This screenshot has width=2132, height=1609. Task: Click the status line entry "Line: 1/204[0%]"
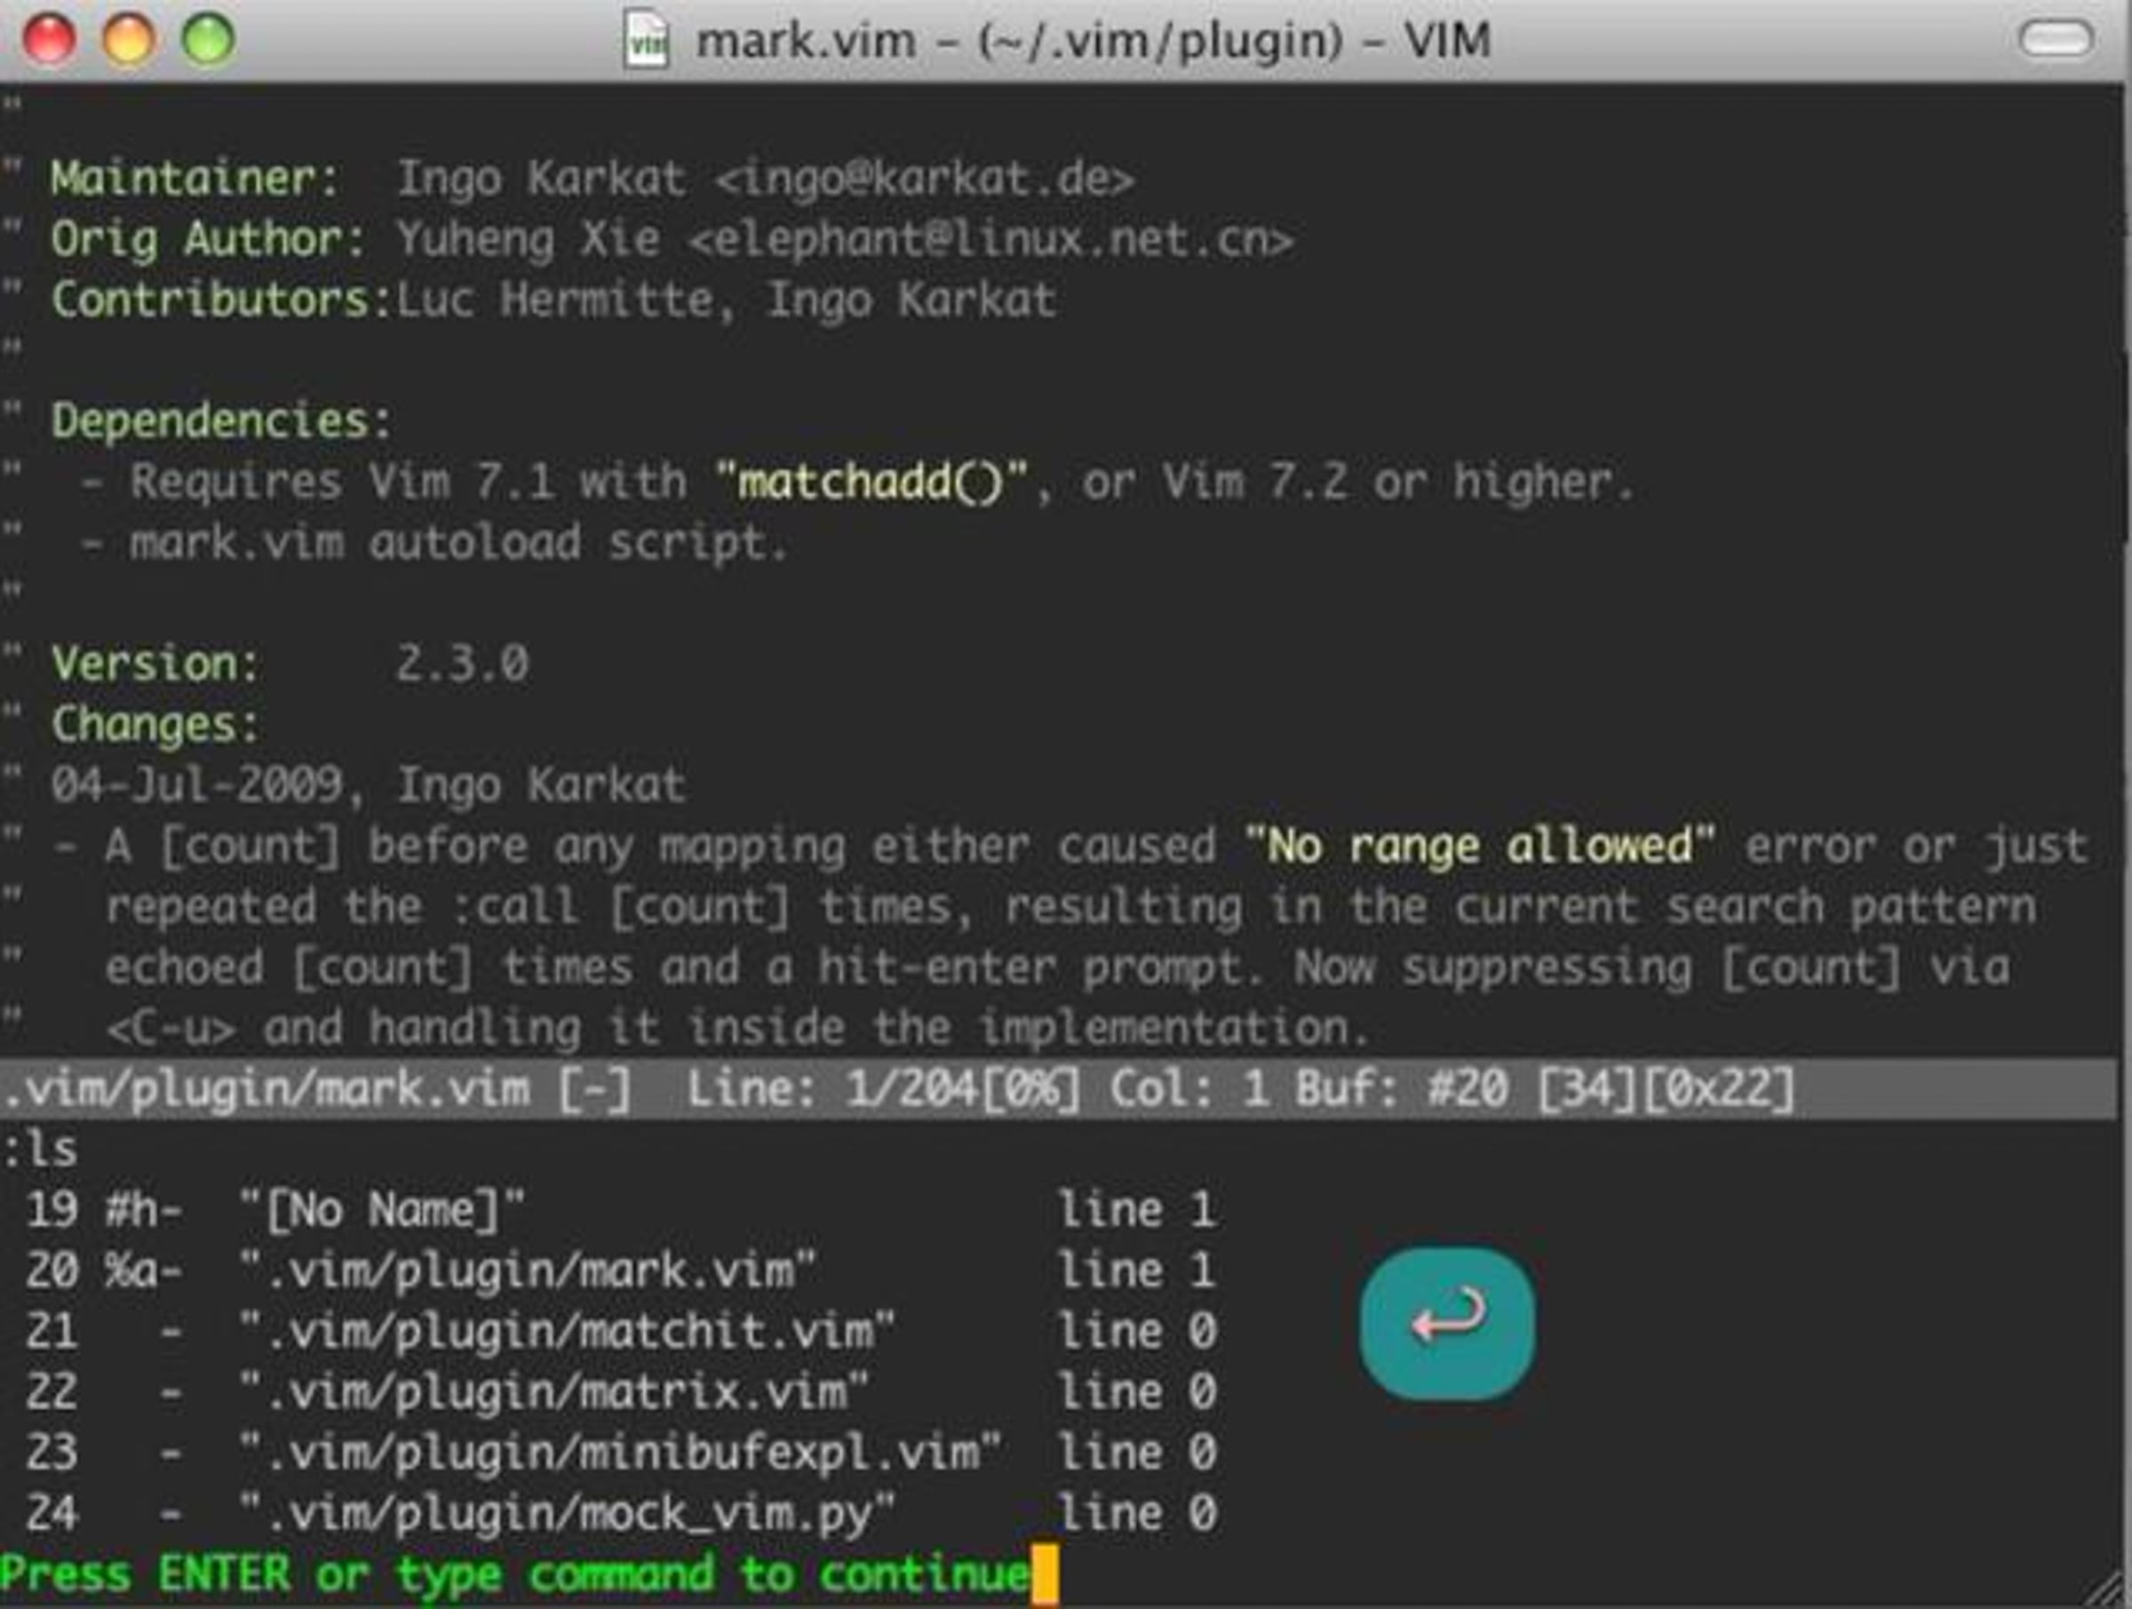coord(884,1089)
